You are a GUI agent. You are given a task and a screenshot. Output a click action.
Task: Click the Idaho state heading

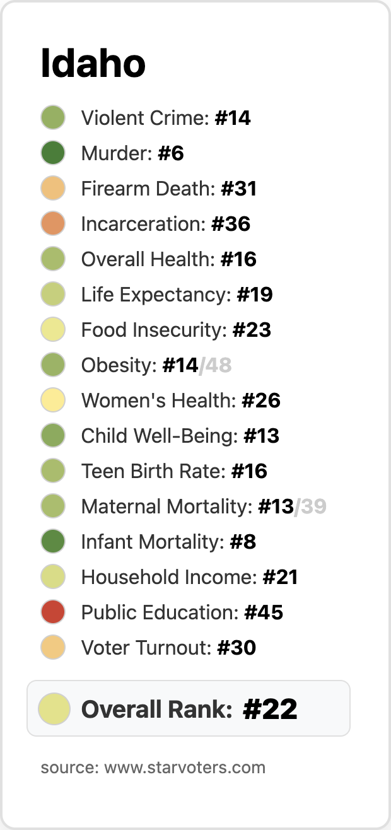click(93, 64)
